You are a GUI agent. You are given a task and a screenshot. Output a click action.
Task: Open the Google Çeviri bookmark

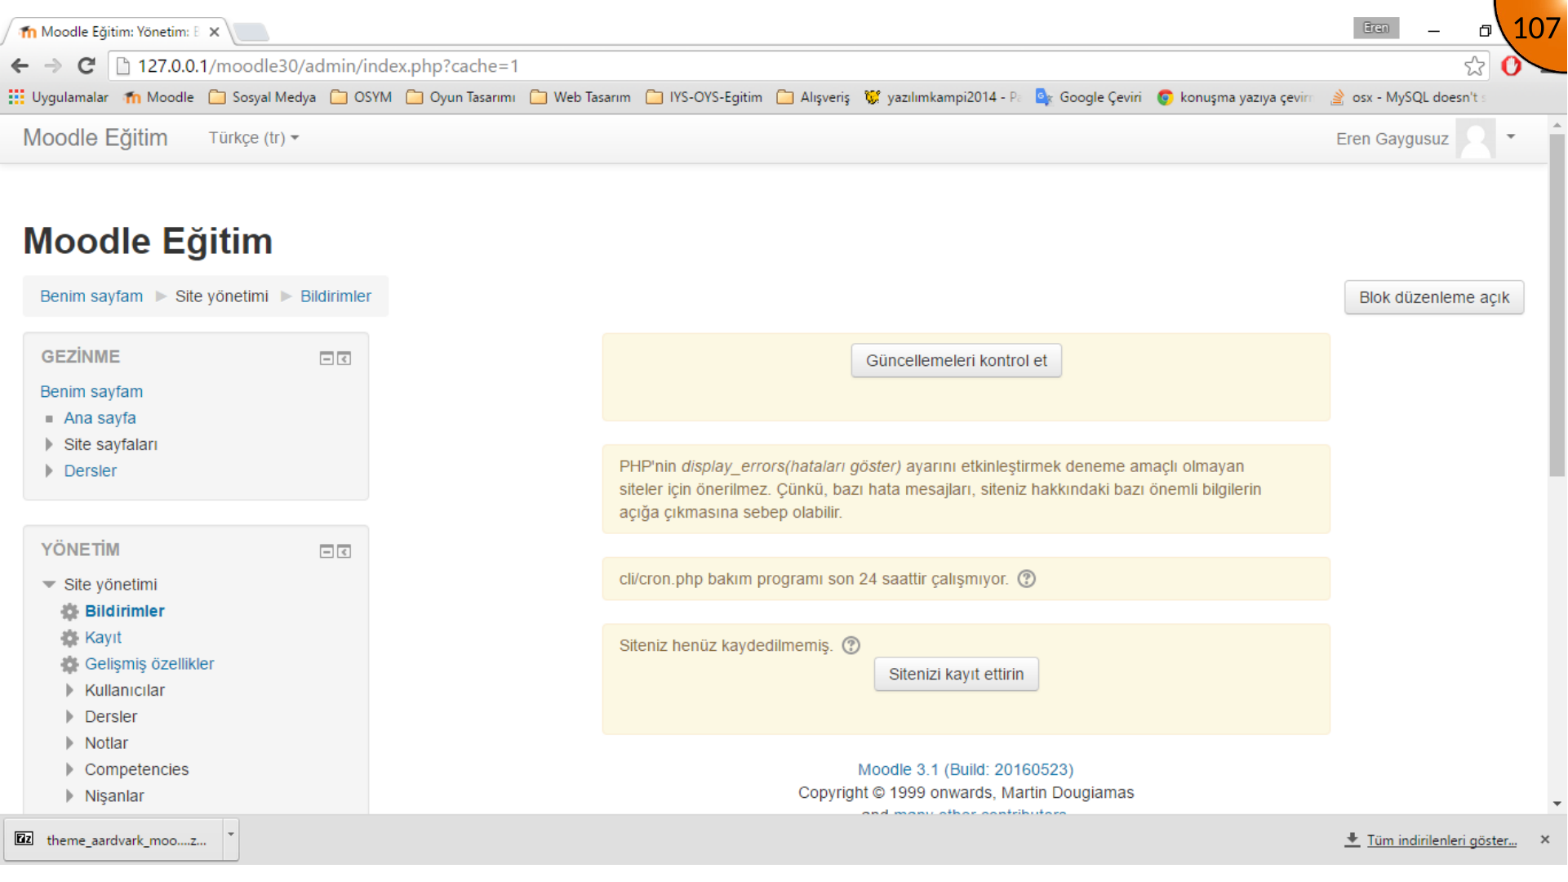pos(1089,97)
